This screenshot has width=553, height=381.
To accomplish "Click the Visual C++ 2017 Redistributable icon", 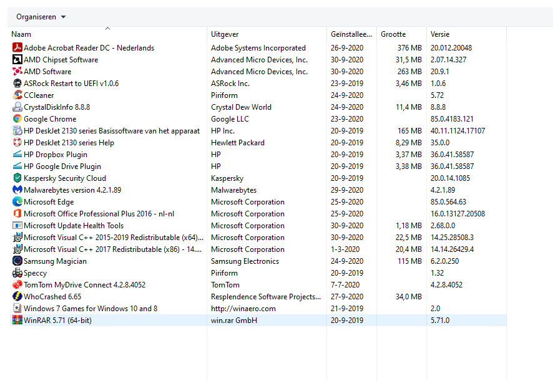I will click(17, 249).
